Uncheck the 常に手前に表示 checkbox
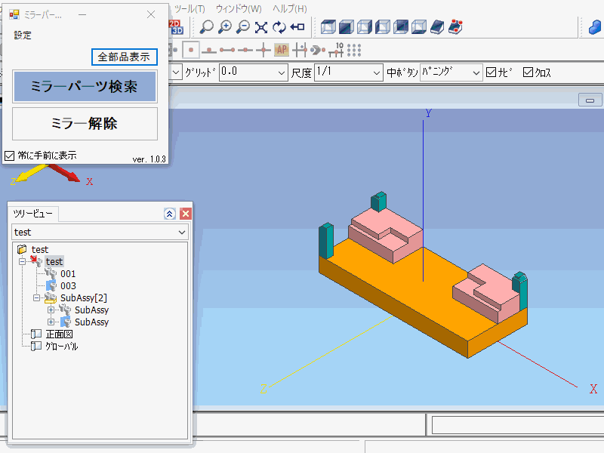 10,156
